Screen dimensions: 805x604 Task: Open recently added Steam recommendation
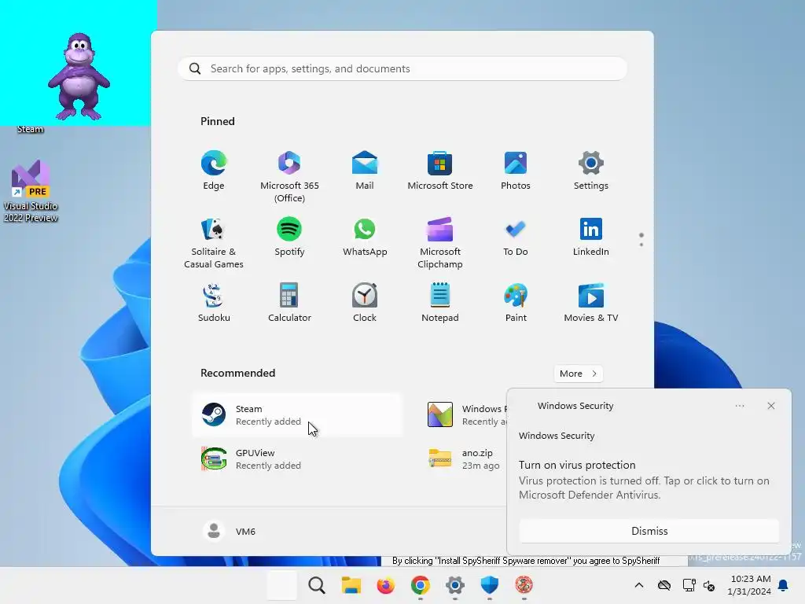[297, 415]
